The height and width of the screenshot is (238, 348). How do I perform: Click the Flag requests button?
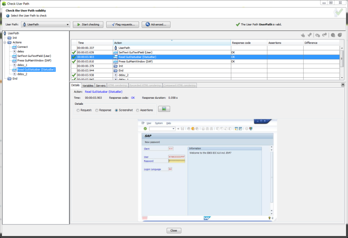click(123, 24)
